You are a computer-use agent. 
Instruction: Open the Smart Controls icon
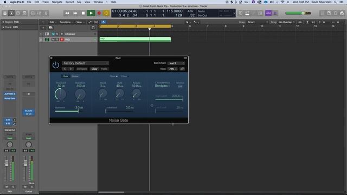click(x=33, y=13)
